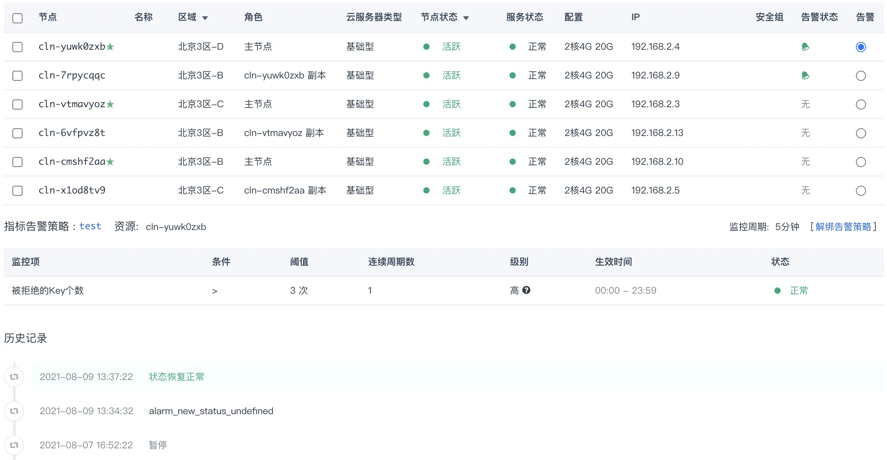Tick the select-all checkbox in header
Viewport: 887px width, 460px height.
[17, 18]
